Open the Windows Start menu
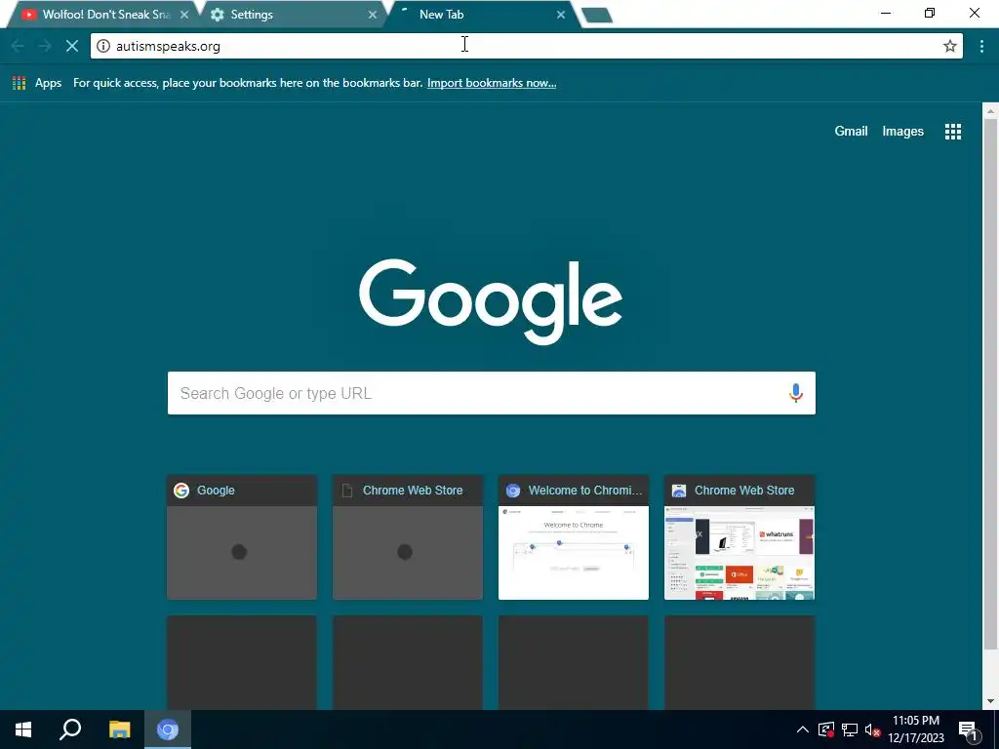The image size is (999, 749). pyautogui.click(x=23, y=729)
